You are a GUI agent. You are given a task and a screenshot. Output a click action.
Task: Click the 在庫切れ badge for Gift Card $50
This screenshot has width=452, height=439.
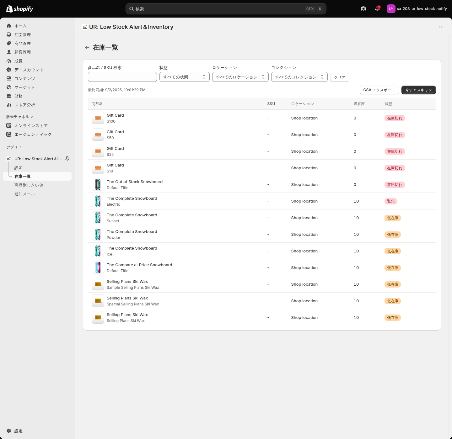pyautogui.click(x=395, y=135)
